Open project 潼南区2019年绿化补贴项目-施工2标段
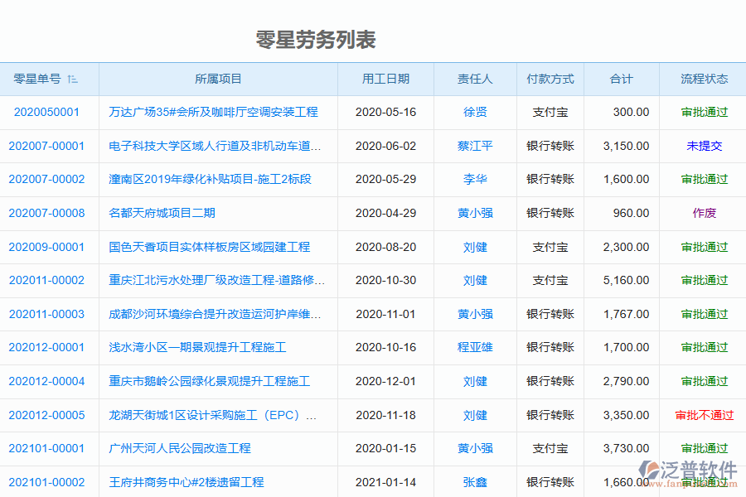746x497 pixels. (199, 179)
